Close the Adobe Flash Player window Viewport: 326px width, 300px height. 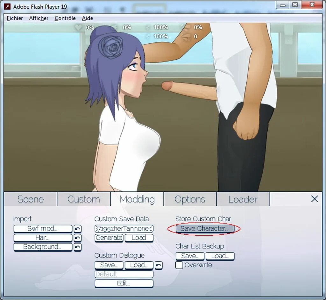coord(312,5)
